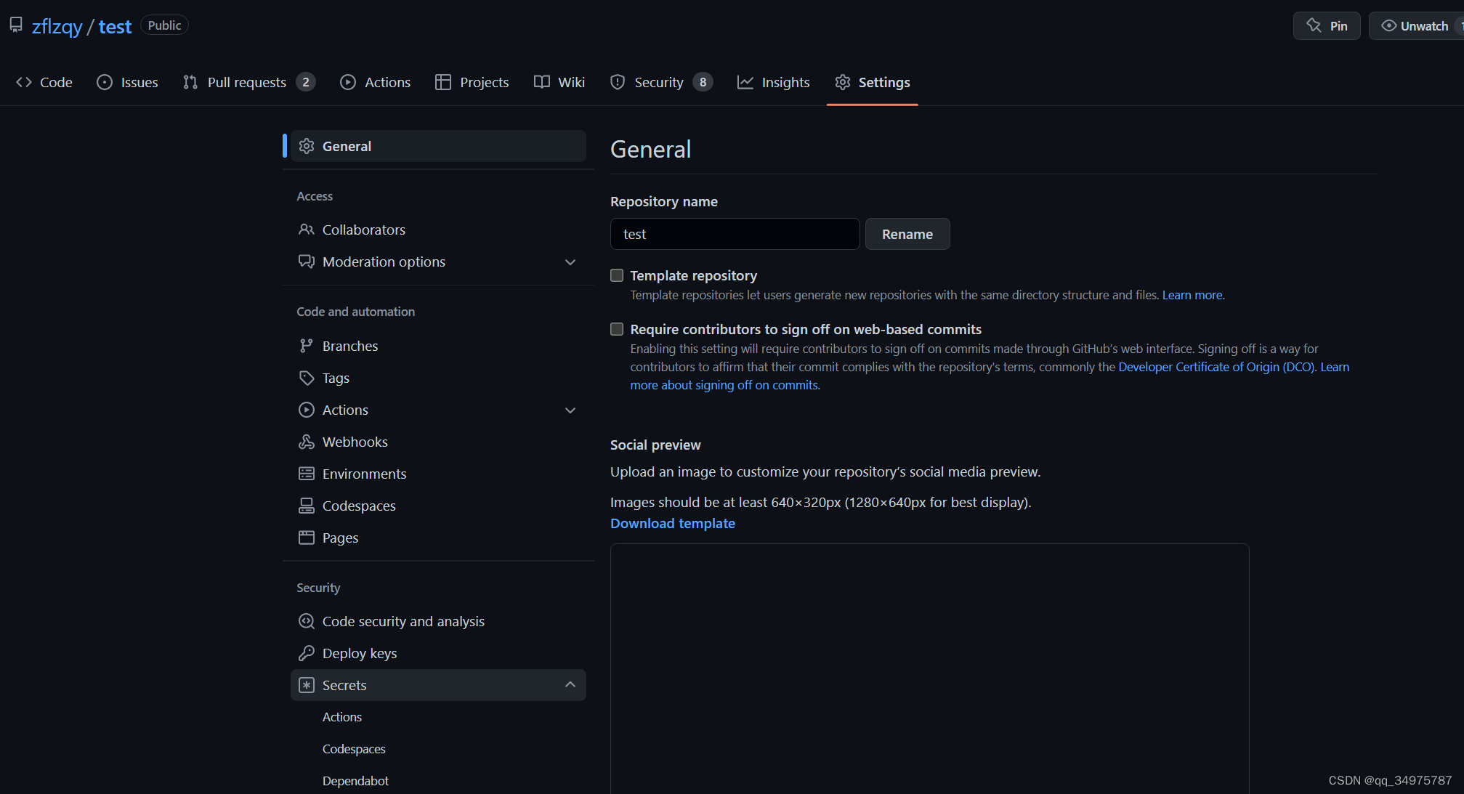
Task: Click the Codespaces icon in sidebar
Action: pos(306,506)
